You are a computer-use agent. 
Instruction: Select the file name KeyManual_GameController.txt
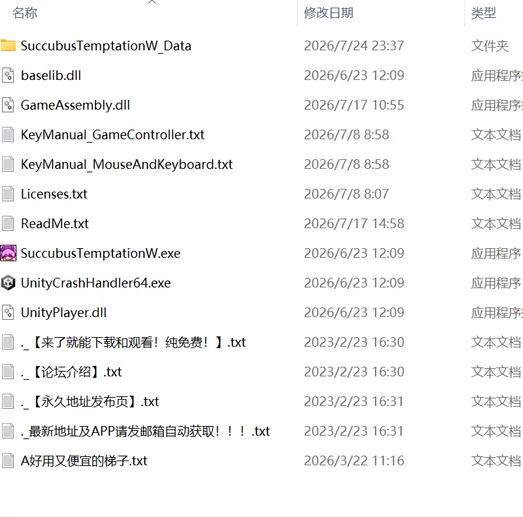[113, 135]
